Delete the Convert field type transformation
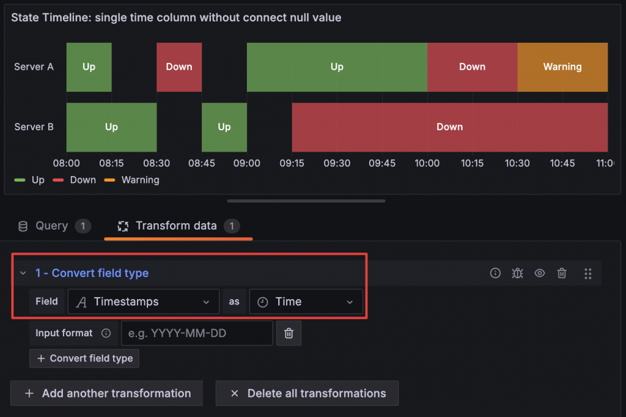This screenshot has height=417, width=626. tap(562, 273)
